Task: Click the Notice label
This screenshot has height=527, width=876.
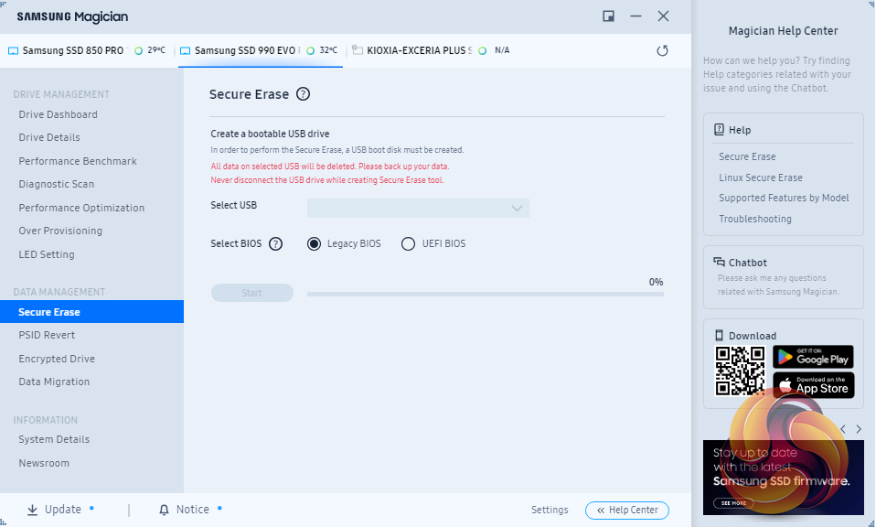Action: click(193, 510)
